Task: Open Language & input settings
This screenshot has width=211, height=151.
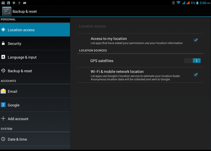Action: pyautogui.click(x=35, y=57)
